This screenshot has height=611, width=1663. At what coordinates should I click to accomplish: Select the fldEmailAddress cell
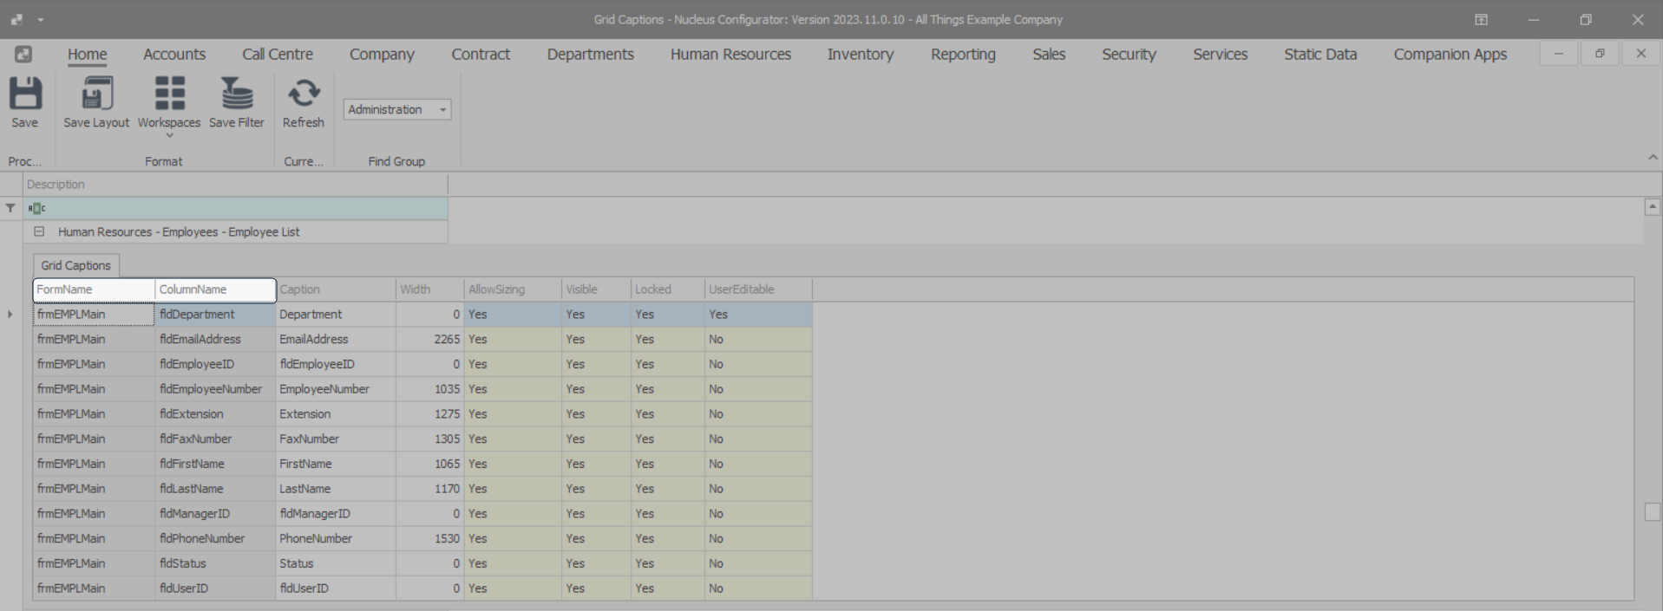pyautogui.click(x=215, y=340)
